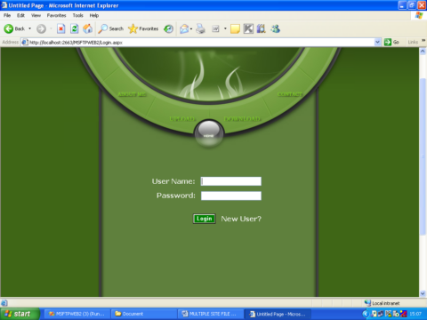Expand the Links toolbar chevron
The height and width of the screenshot is (320, 427).
(423, 41)
